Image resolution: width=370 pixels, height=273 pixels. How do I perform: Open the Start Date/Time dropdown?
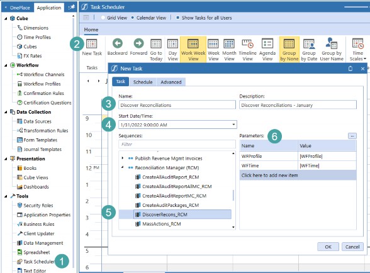(x=233, y=125)
